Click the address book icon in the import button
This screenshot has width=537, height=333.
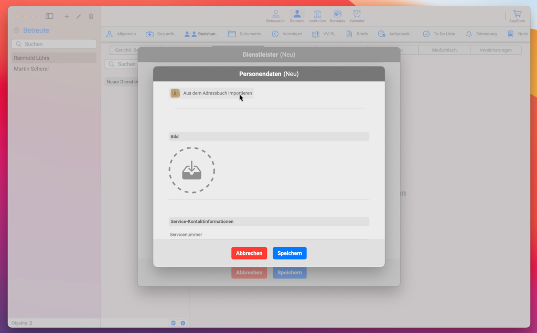pyautogui.click(x=175, y=93)
